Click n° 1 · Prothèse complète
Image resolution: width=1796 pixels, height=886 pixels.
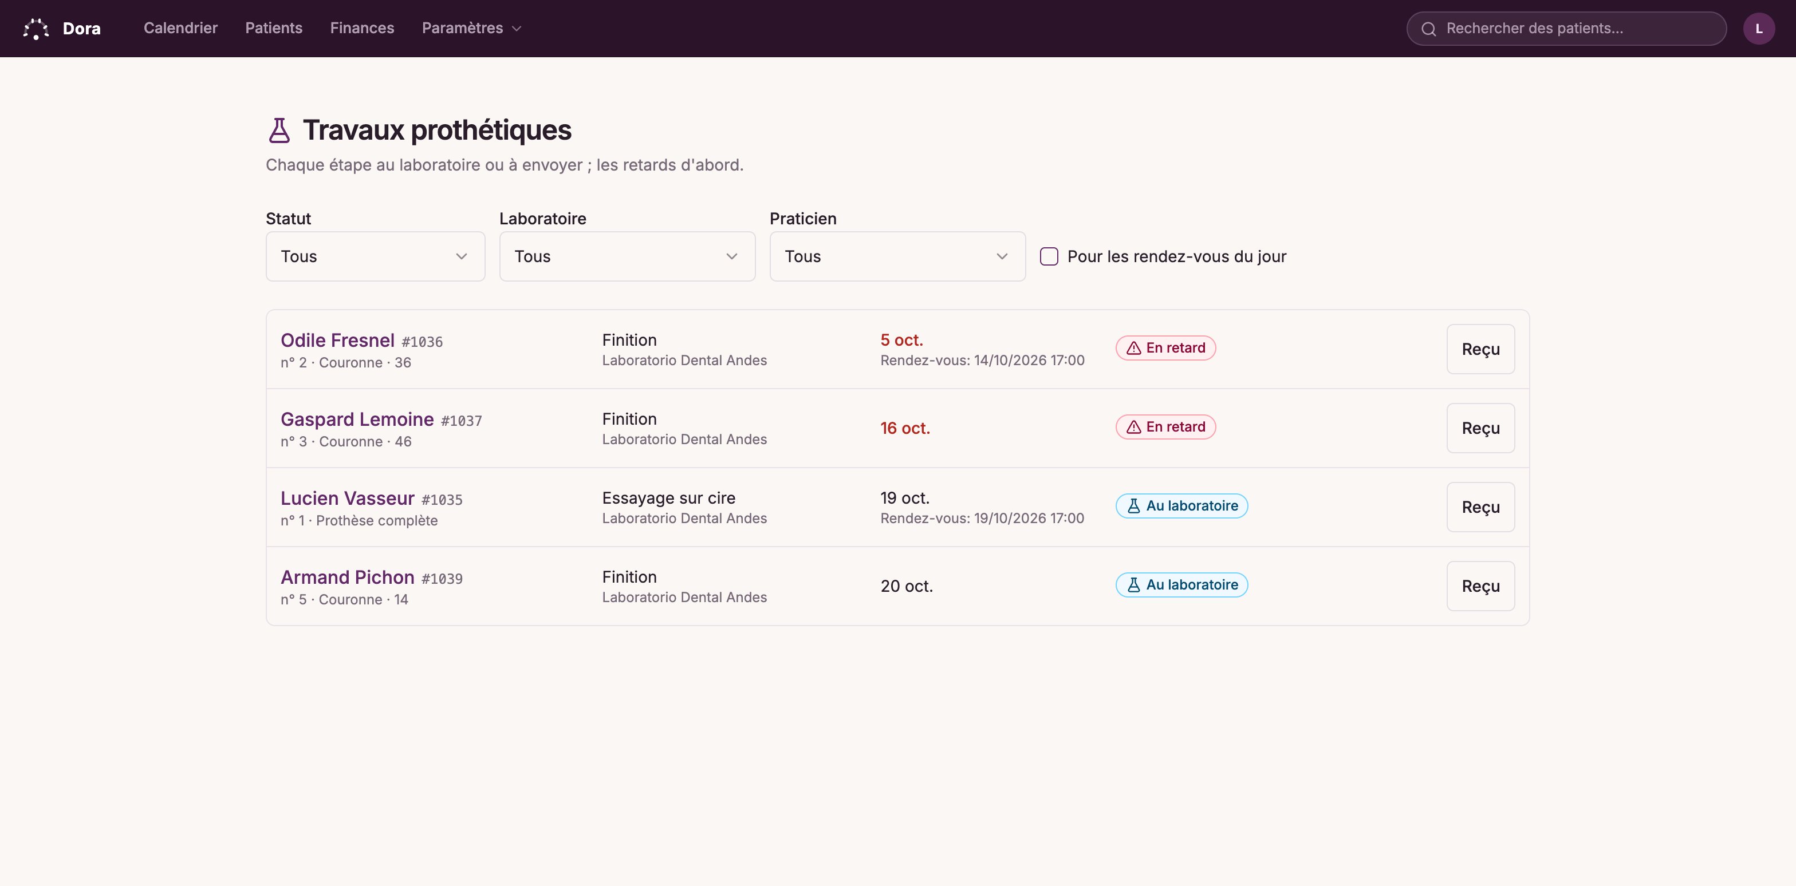pyautogui.click(x=359, y=521)
